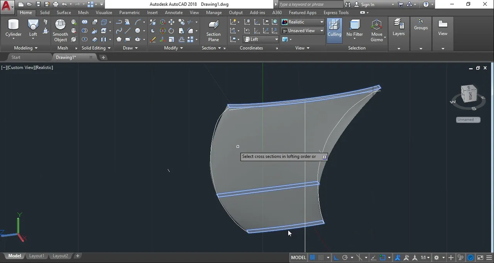Screen dimensions: 494x263
Task: Select the Loft tool in Modeling panel
Action: (x=33, y=28)
